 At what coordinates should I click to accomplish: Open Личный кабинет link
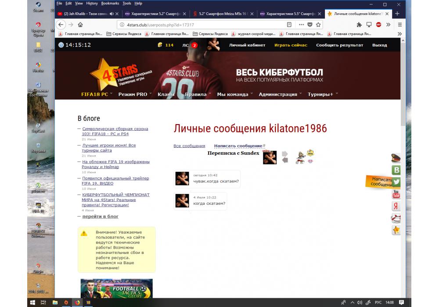(247, 45)
